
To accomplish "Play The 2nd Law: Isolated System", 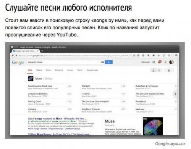I will point(150,94).
